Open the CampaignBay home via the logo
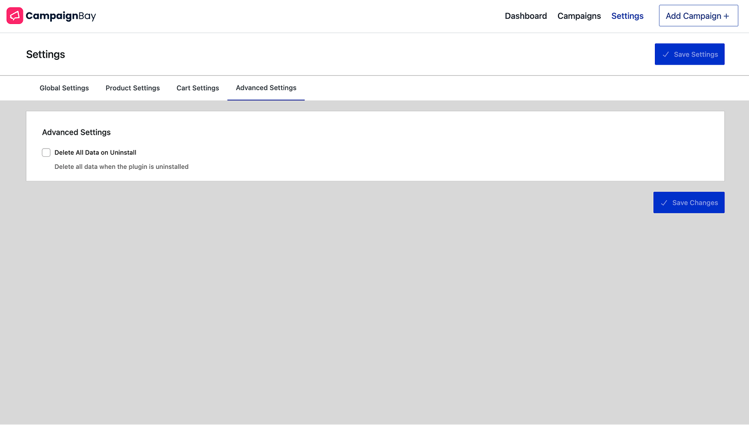Image resolution: width=749 pixels, height=425 pixels. pyautogui.click(x=51, y=15)
